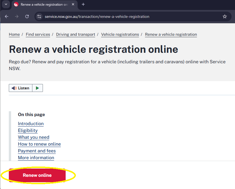Open a new browser tab
Viewport: 235px width, 189px height.
83,4
